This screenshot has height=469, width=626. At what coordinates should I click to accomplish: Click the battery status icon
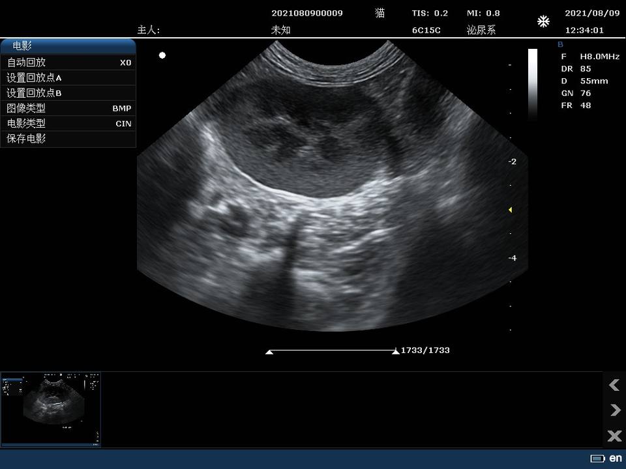(x=597, y=459)
